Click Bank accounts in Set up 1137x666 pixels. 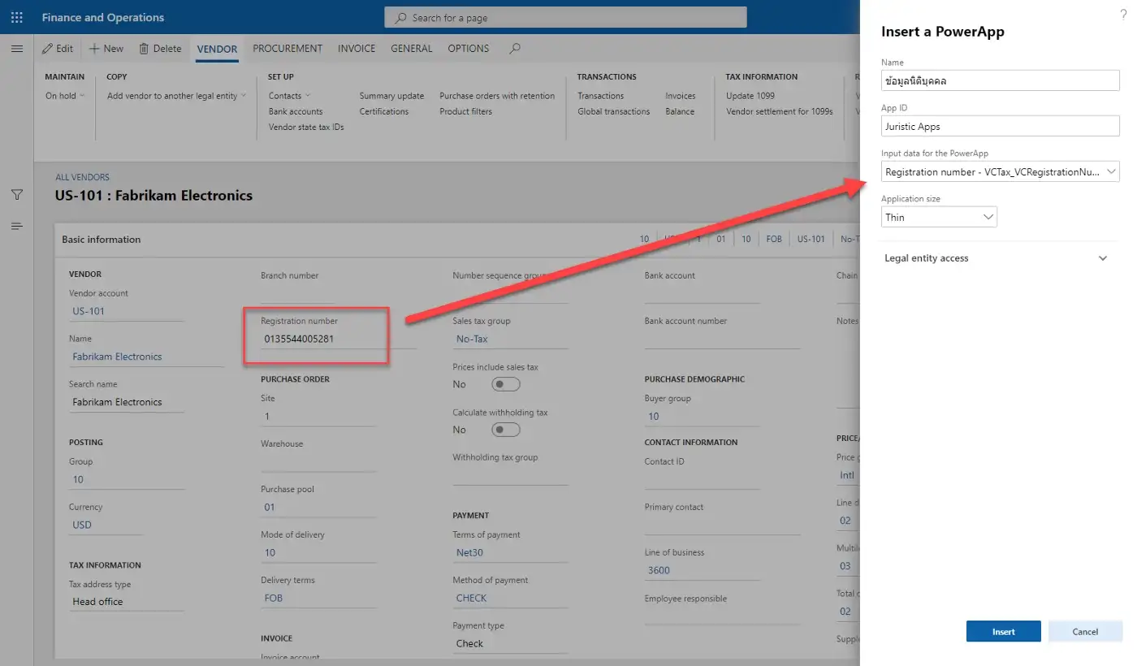(296, 111)
